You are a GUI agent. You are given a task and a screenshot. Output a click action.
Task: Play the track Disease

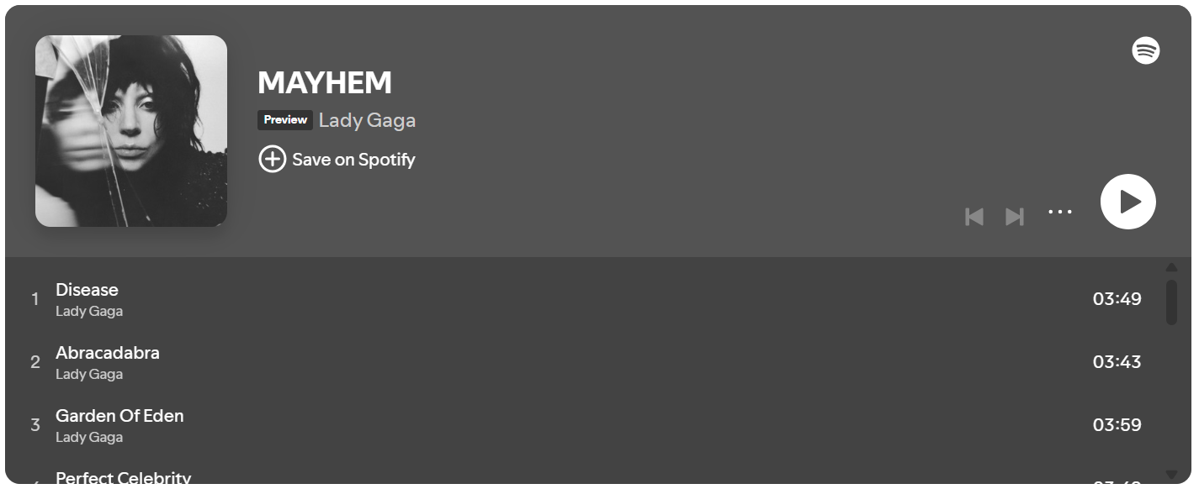87,290
